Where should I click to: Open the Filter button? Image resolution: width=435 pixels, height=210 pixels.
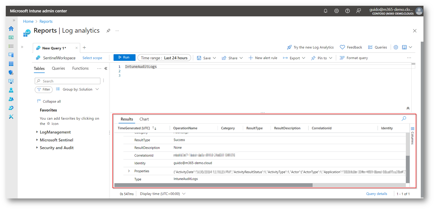click(44, 89)
